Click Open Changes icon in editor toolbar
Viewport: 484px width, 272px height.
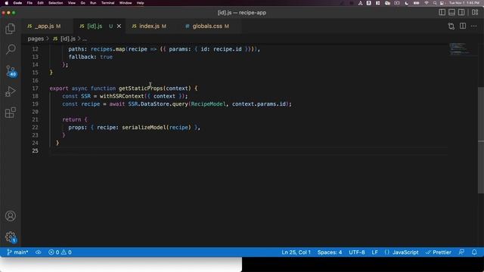[451, 26]
